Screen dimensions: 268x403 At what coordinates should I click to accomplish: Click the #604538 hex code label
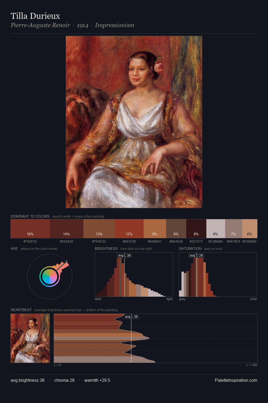pyautogui.click(x=176, y=242)
